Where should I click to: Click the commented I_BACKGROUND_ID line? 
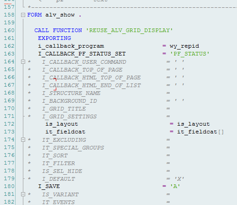(x=70, y=101)
